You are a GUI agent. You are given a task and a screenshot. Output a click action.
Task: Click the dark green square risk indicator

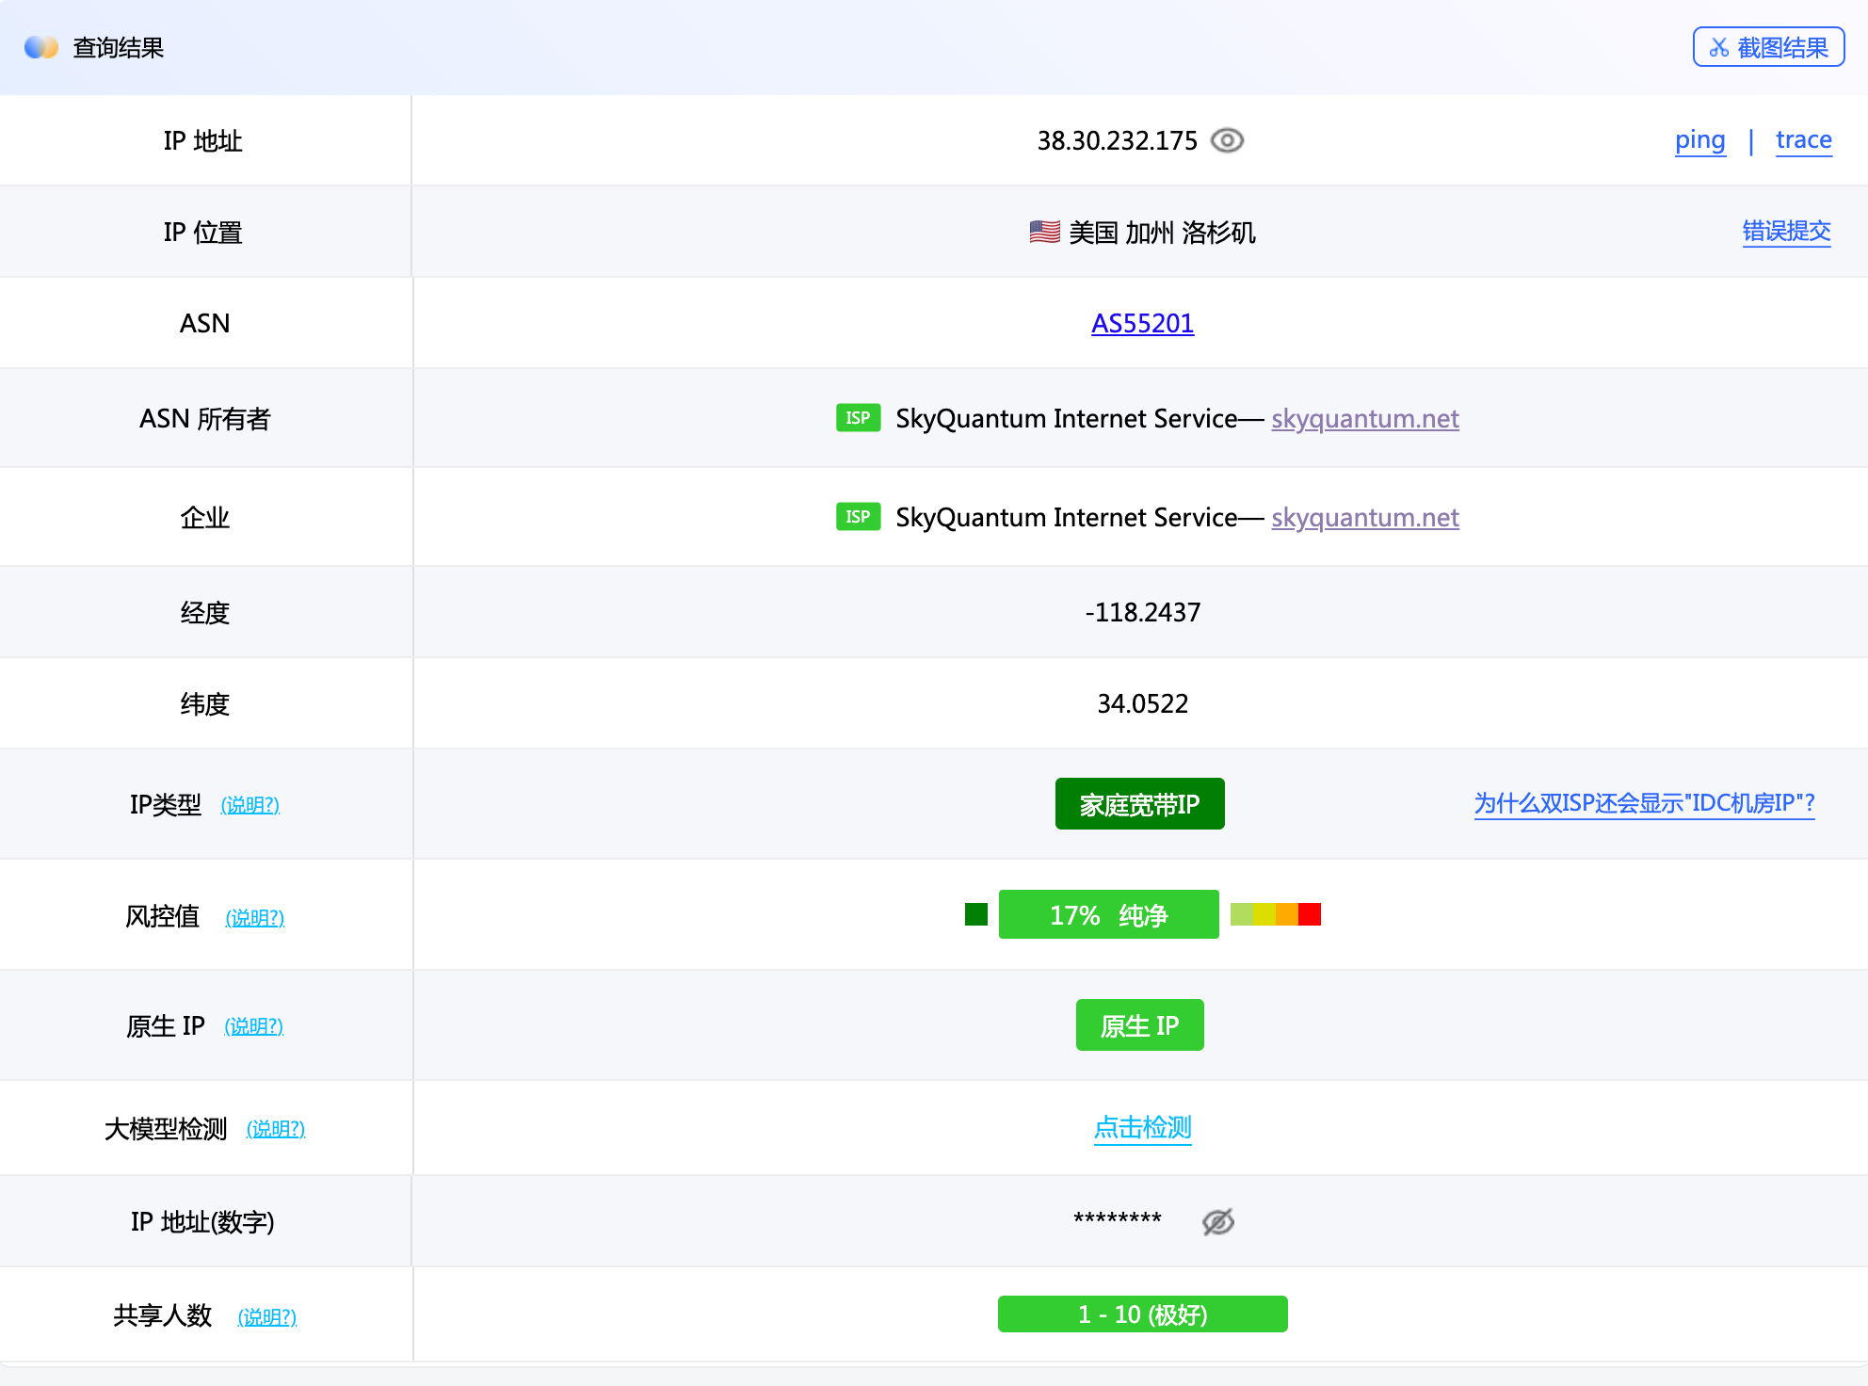[x=975, y=914]
